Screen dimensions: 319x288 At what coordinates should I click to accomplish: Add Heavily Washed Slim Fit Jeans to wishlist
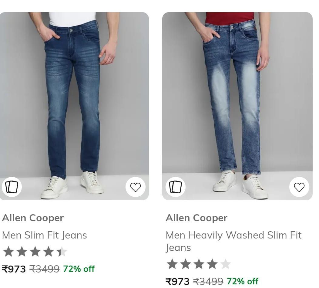pos(299,187)
